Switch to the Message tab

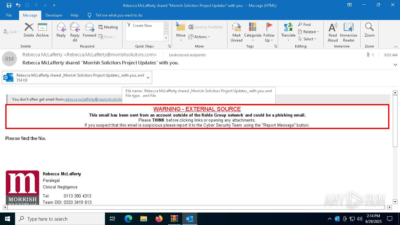click(30, 15)
